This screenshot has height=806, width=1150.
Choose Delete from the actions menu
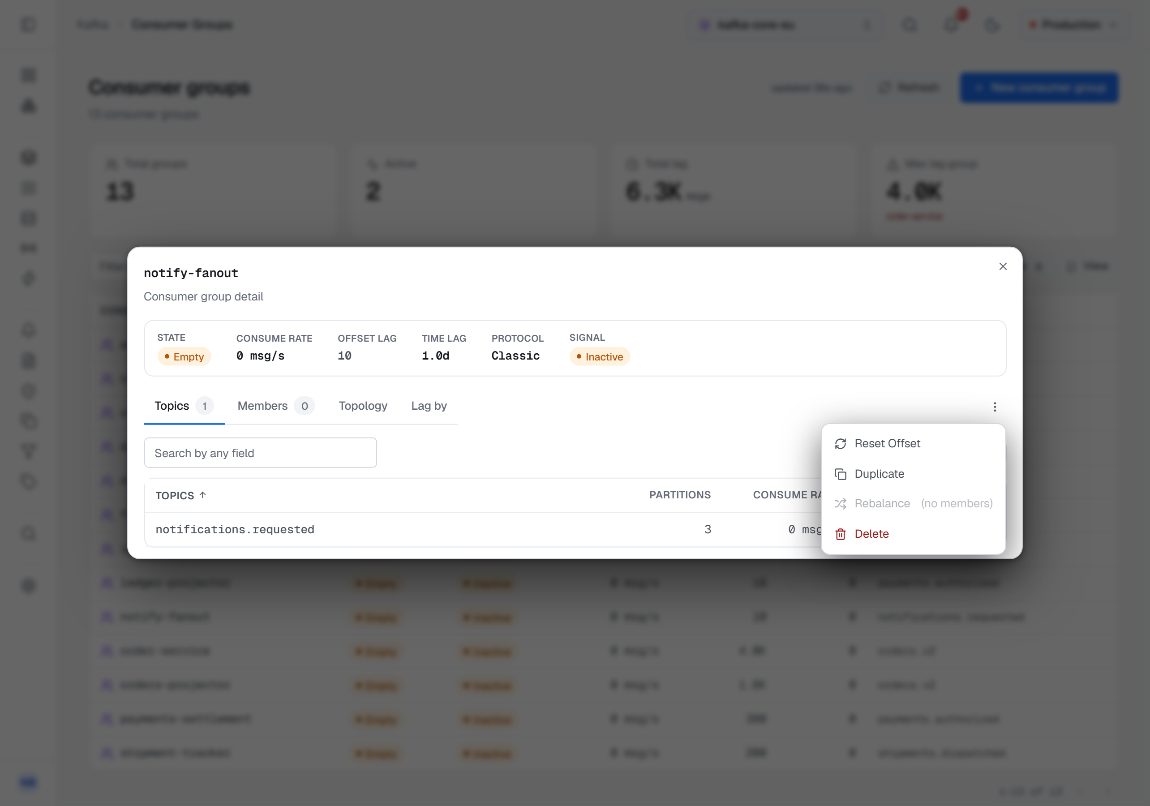coord(913,533)
